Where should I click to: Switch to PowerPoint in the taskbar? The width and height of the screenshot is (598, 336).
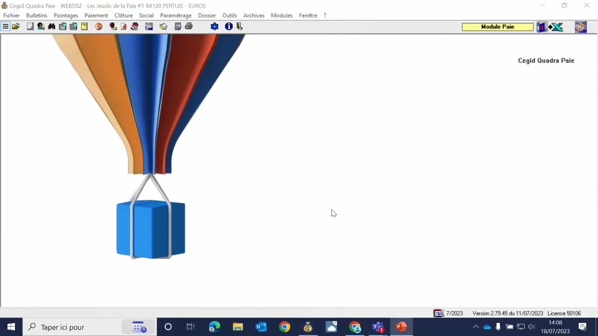click(401, 327)
